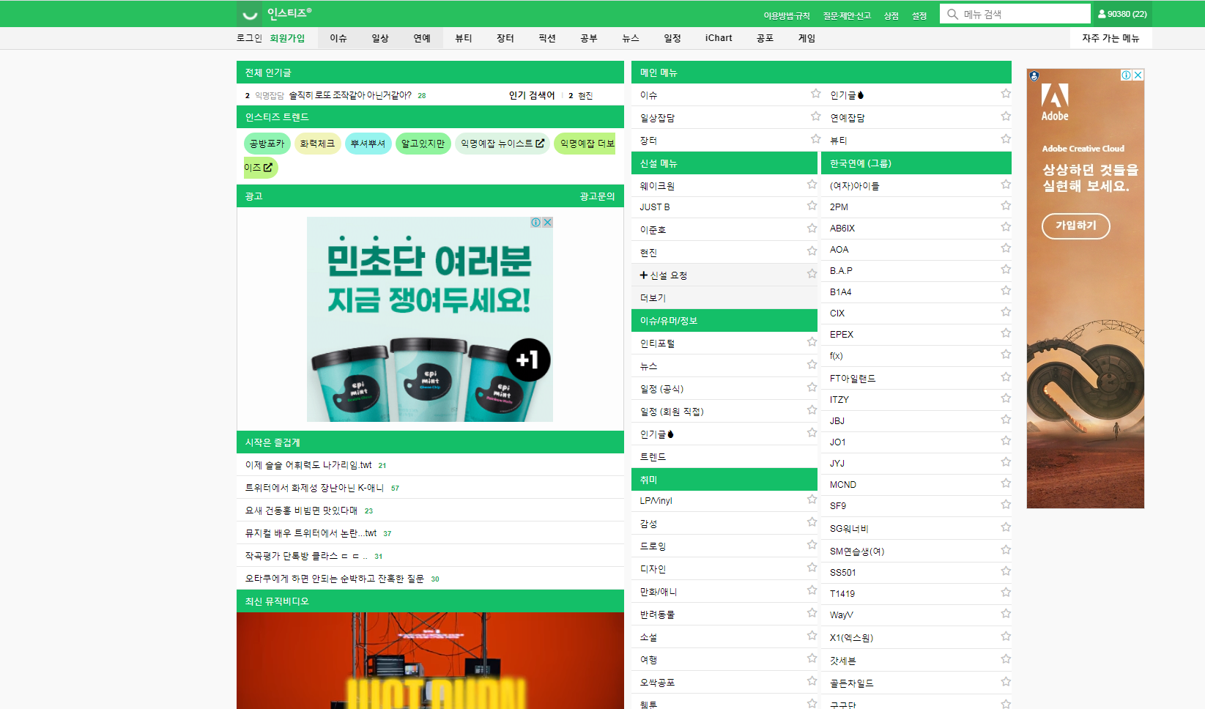The width and height of the screenshot is (1205, 709).
Task: Star the 웨이크원 new menu
Action: pos(812,184)
